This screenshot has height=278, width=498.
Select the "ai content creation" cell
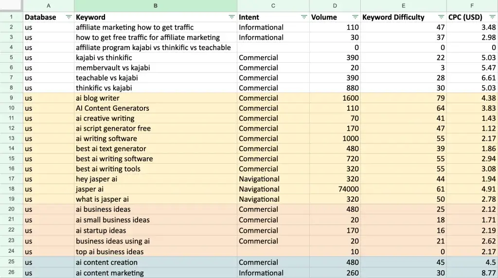point(156,262)
